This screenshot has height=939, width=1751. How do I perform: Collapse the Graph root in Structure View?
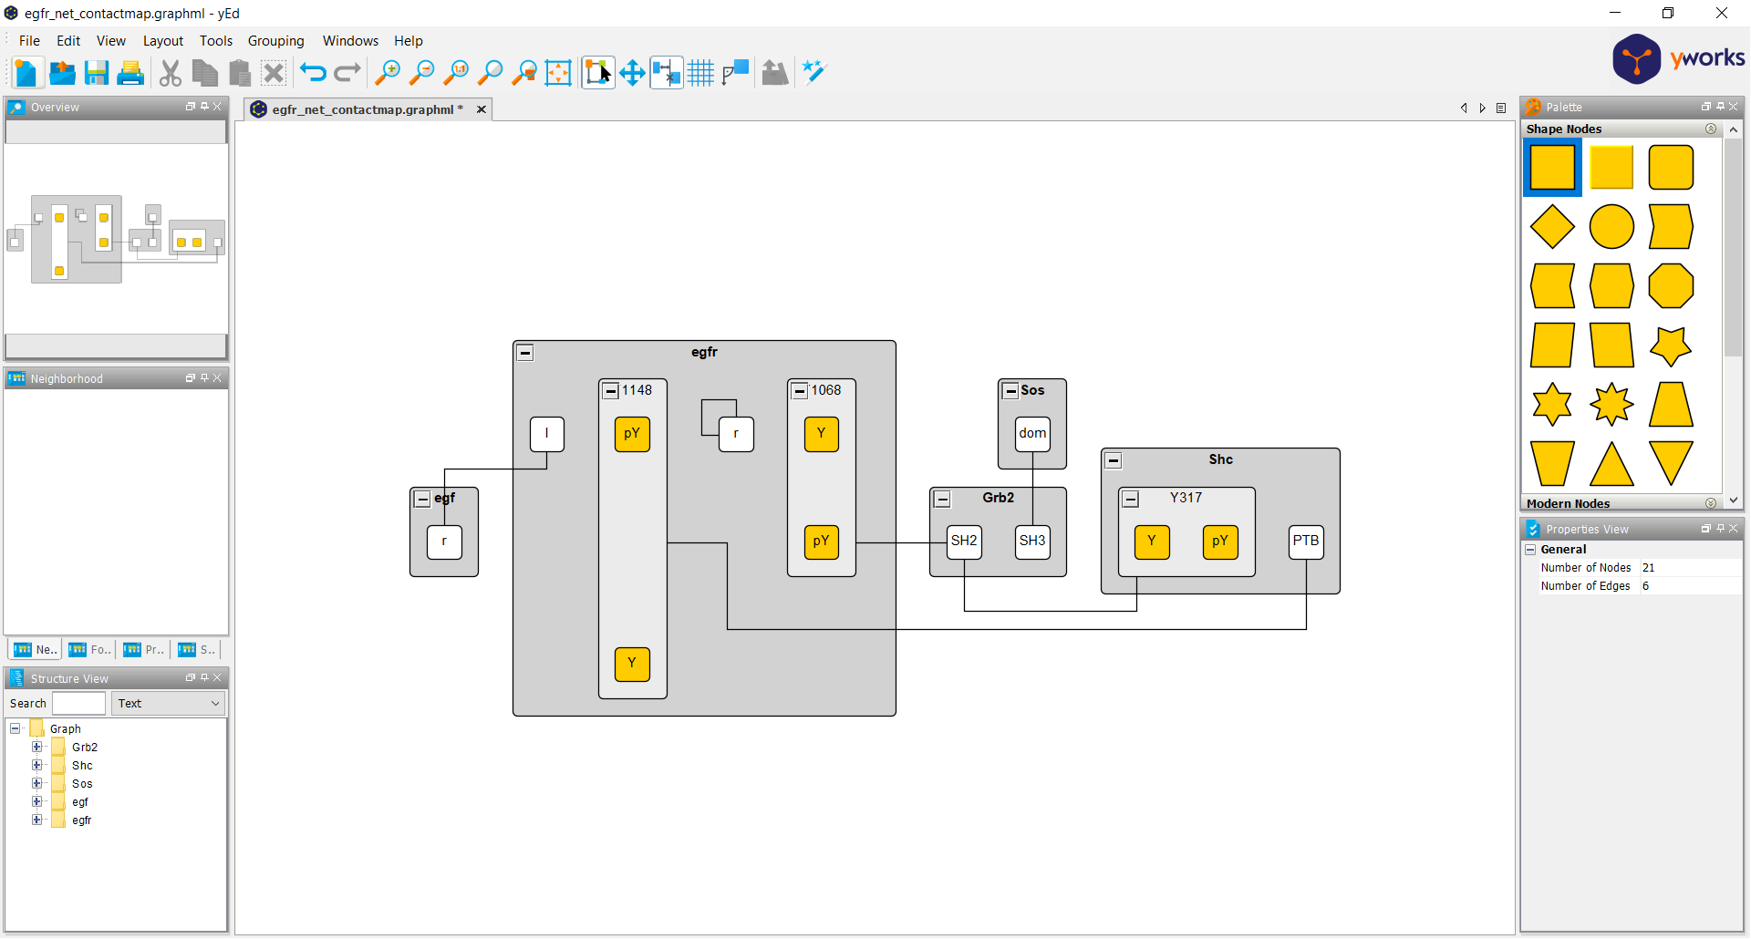click(x=15, y=727)
